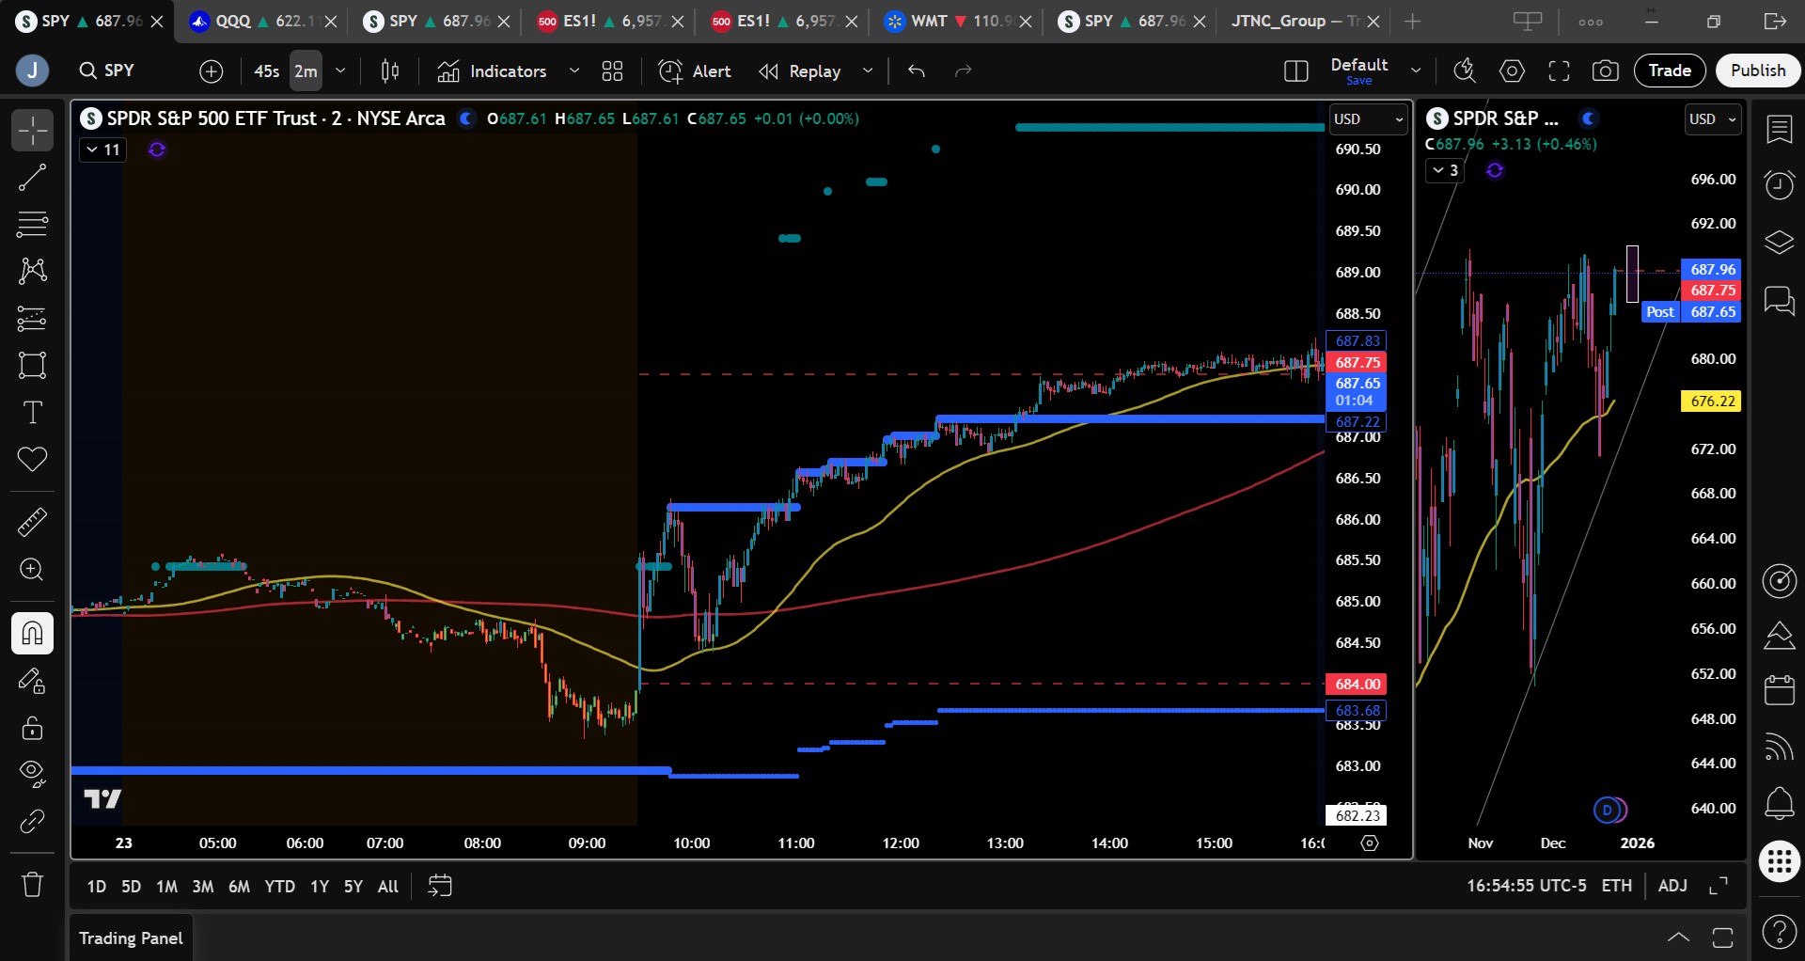The width and height of the screenshot is (1805, 961).
Task: Create an Alert
Action: point(696,71)
